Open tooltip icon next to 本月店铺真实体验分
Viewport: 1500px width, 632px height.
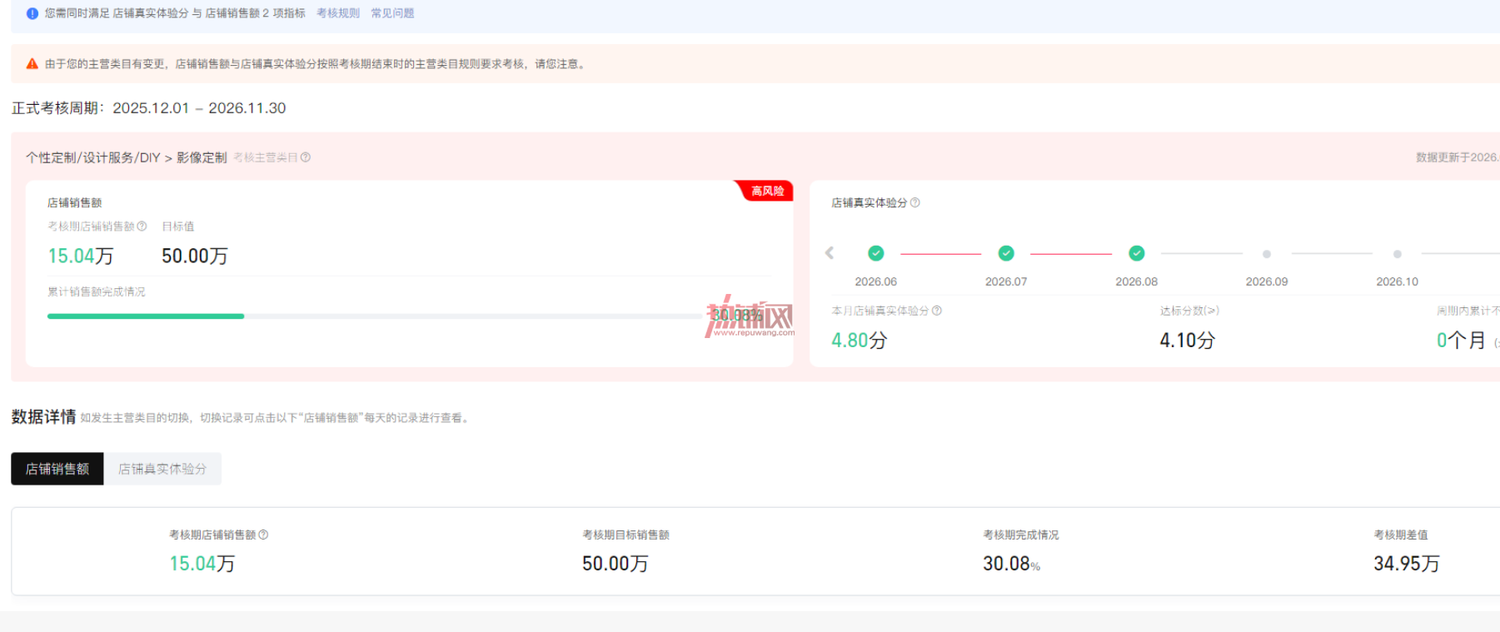[937, 311]
